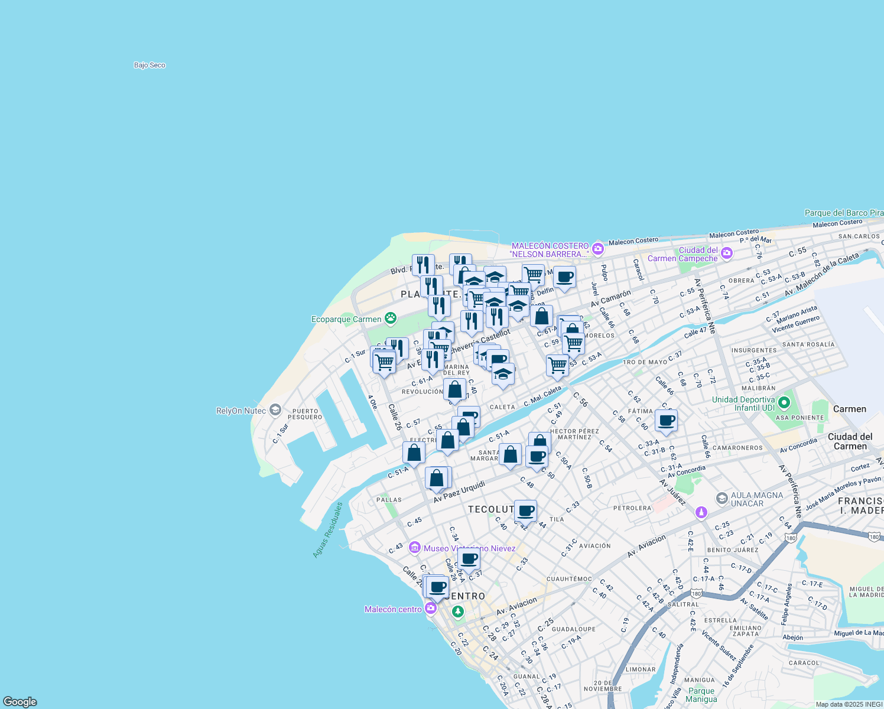This screenshot has height=709, width=884.
Task: Click the shopping bag marker right of Revolución
Action: (454, 391)
